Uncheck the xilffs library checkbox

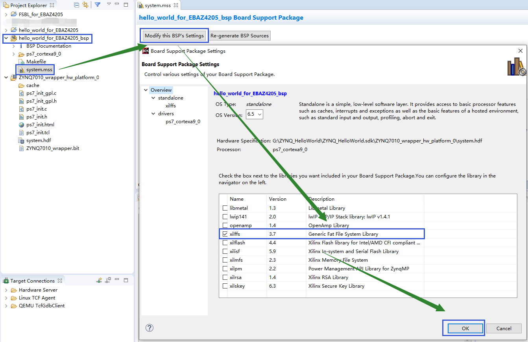pos(225,234)
